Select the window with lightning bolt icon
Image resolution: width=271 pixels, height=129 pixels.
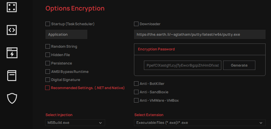coord(12,53)
